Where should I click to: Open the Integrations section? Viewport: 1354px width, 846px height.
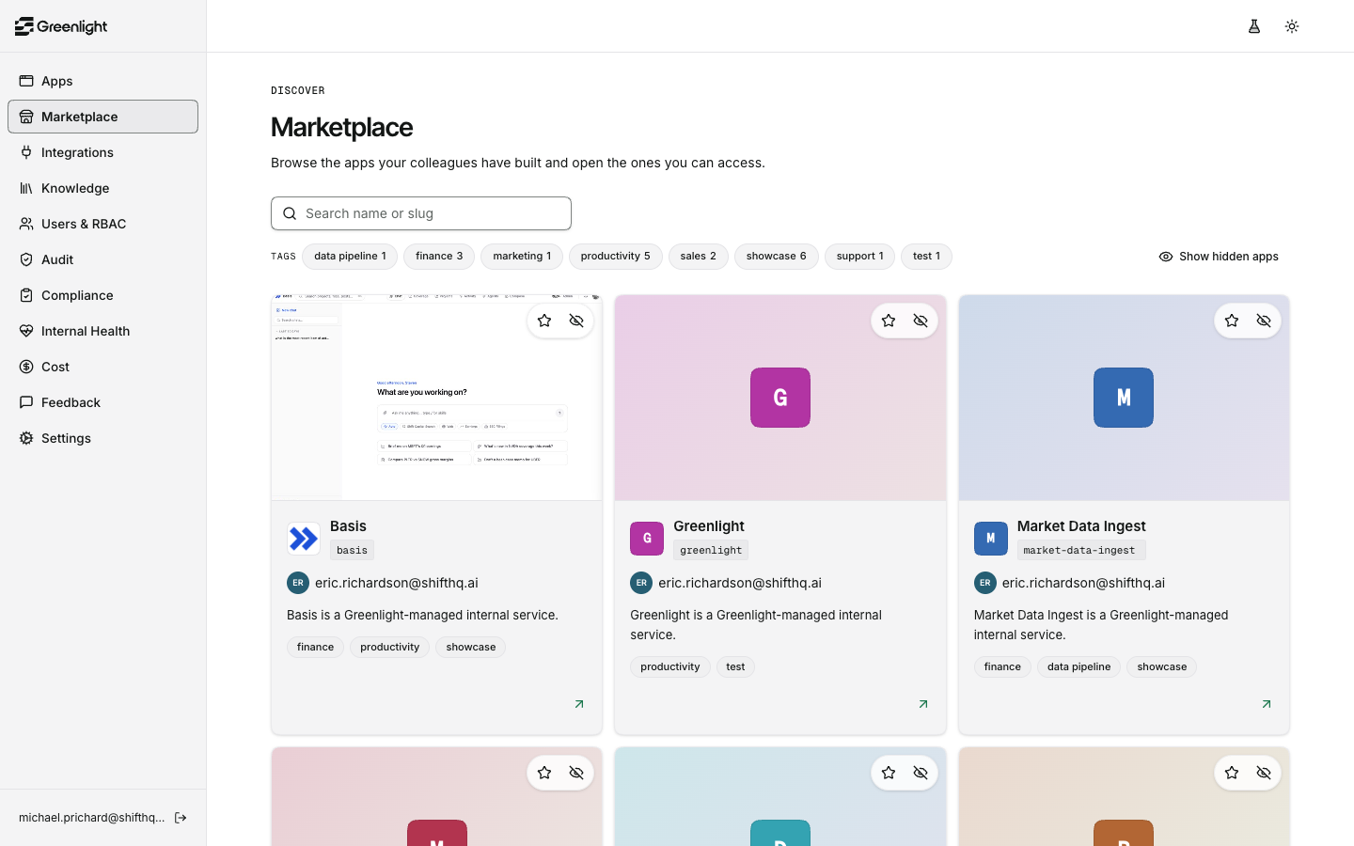click(102, 152)
